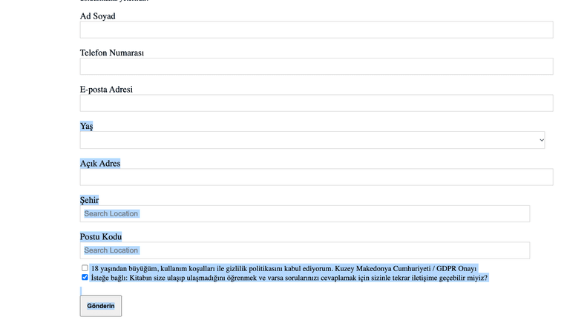
Task: Click the Ad Soyad input field
Action: click(x=316, y=30)
